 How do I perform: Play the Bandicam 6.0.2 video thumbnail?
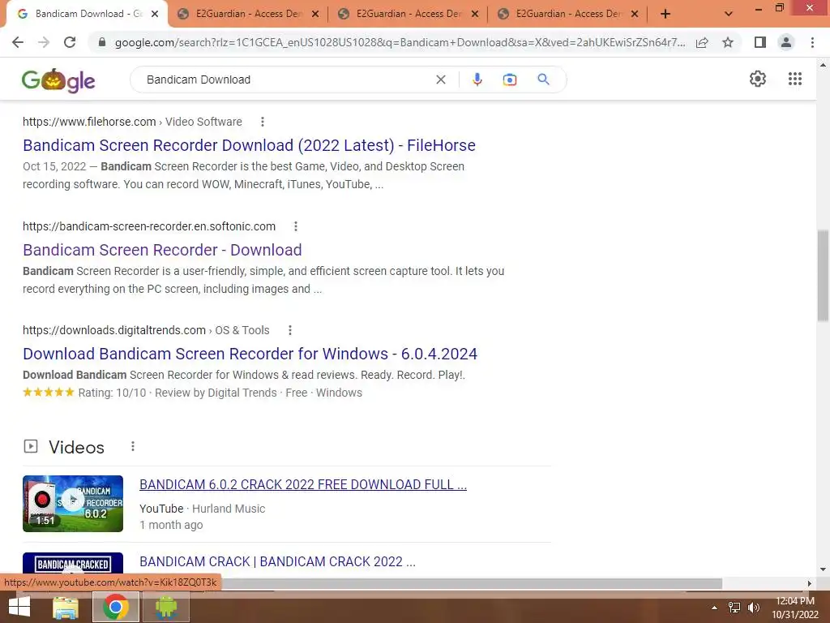click(x=73, y=503)
